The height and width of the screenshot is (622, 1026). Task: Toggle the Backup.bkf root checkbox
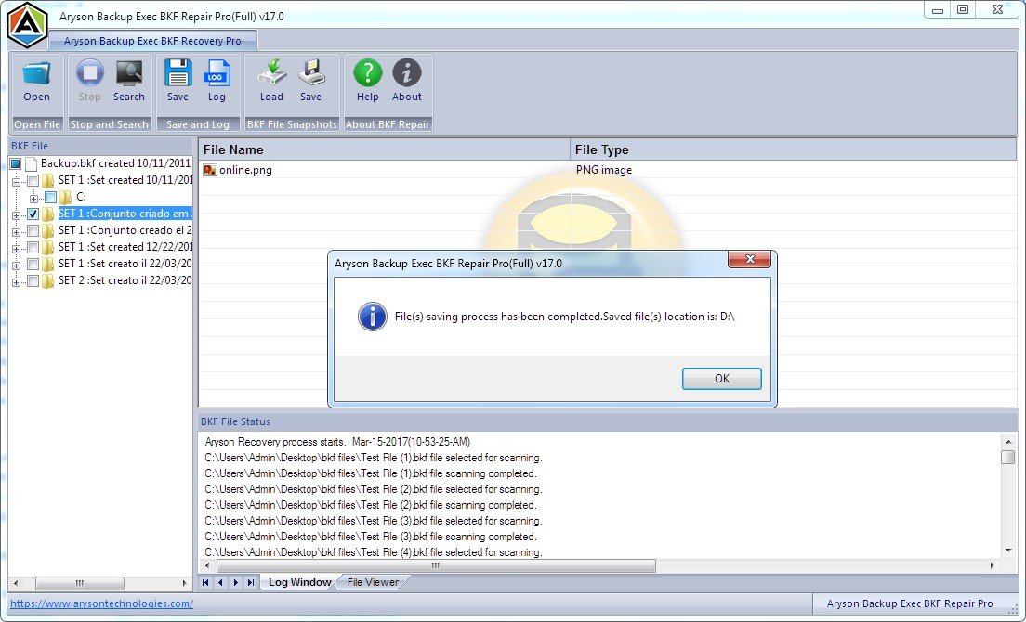click(x=16, y=163)
